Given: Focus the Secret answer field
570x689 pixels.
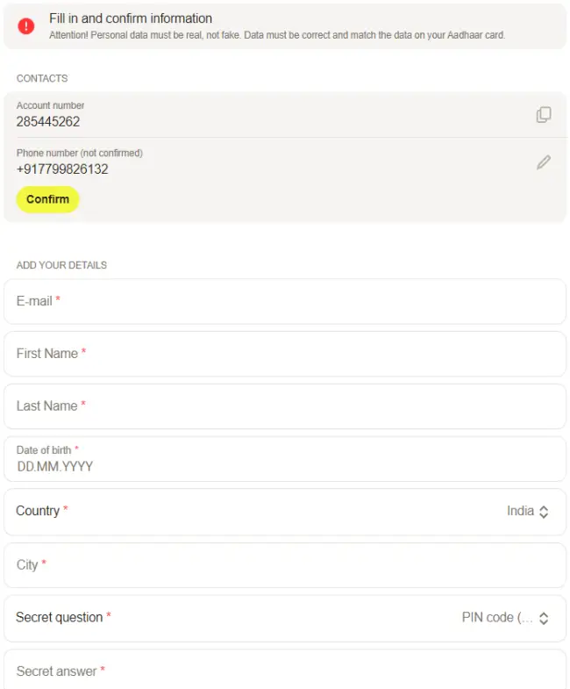Looking at the screenshot, I should pos(284,671).
